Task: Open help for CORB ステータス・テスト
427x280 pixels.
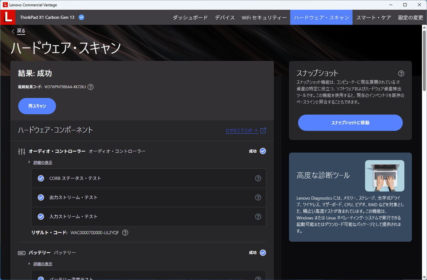Action: 258,178
